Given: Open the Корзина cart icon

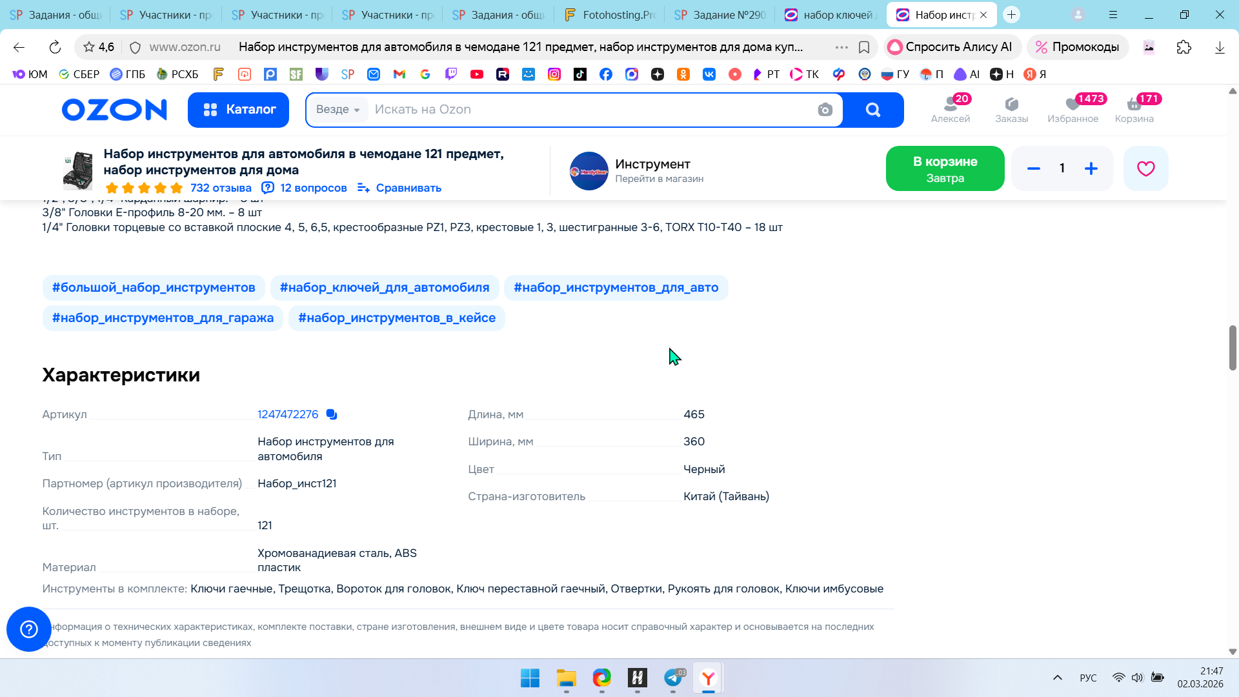Looking at the screenshot, I should (x=1134, y=109).
